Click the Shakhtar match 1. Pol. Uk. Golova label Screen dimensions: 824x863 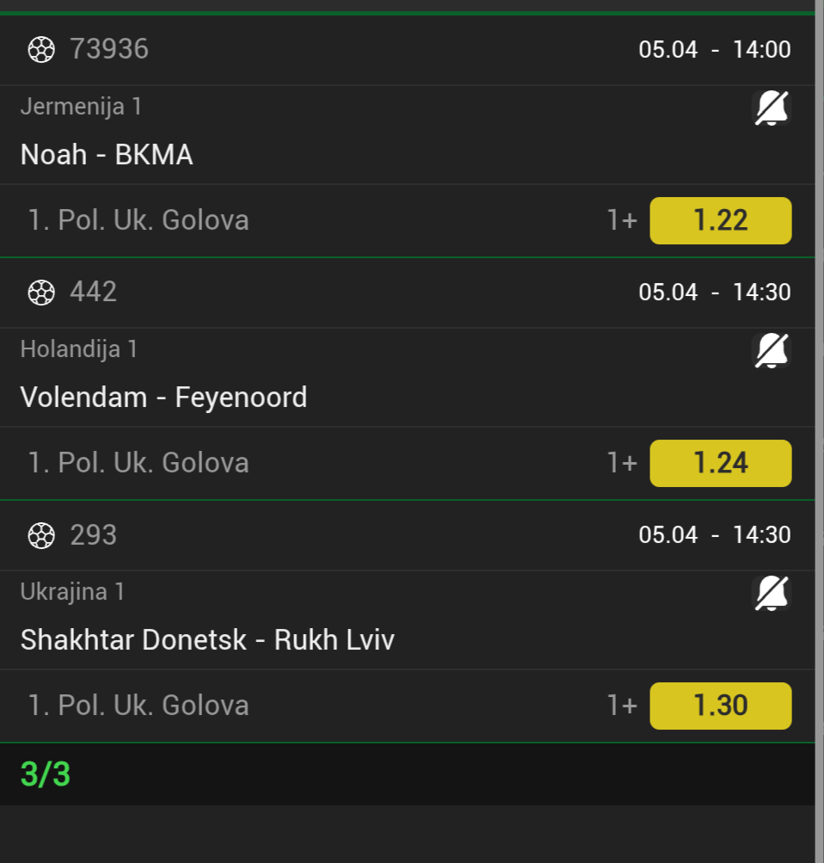(x=138, y=706)
